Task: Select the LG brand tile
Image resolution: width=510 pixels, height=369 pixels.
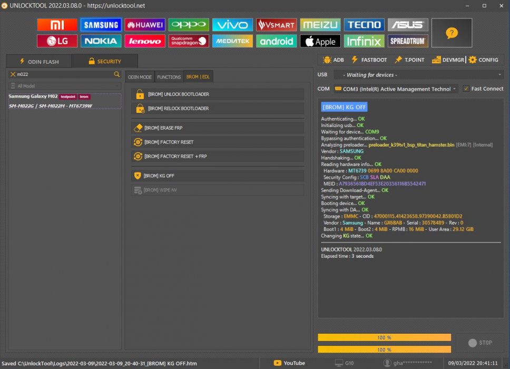Action: pos(57,41)
